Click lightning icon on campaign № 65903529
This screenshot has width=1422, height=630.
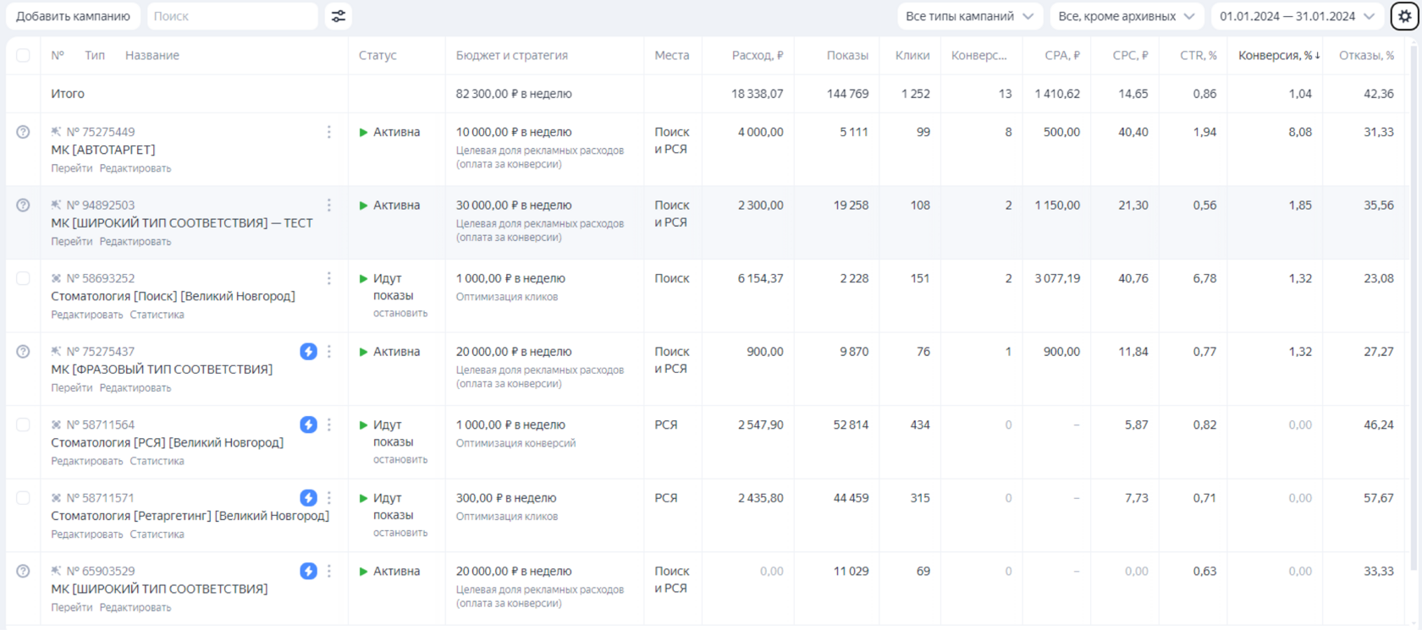pos(308,572)
